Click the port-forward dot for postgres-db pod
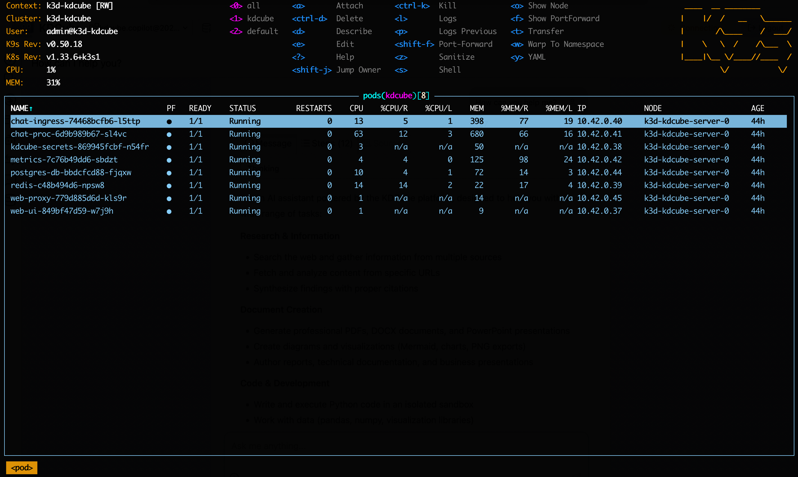The image size is (798, 477). [x=169, y=173]
